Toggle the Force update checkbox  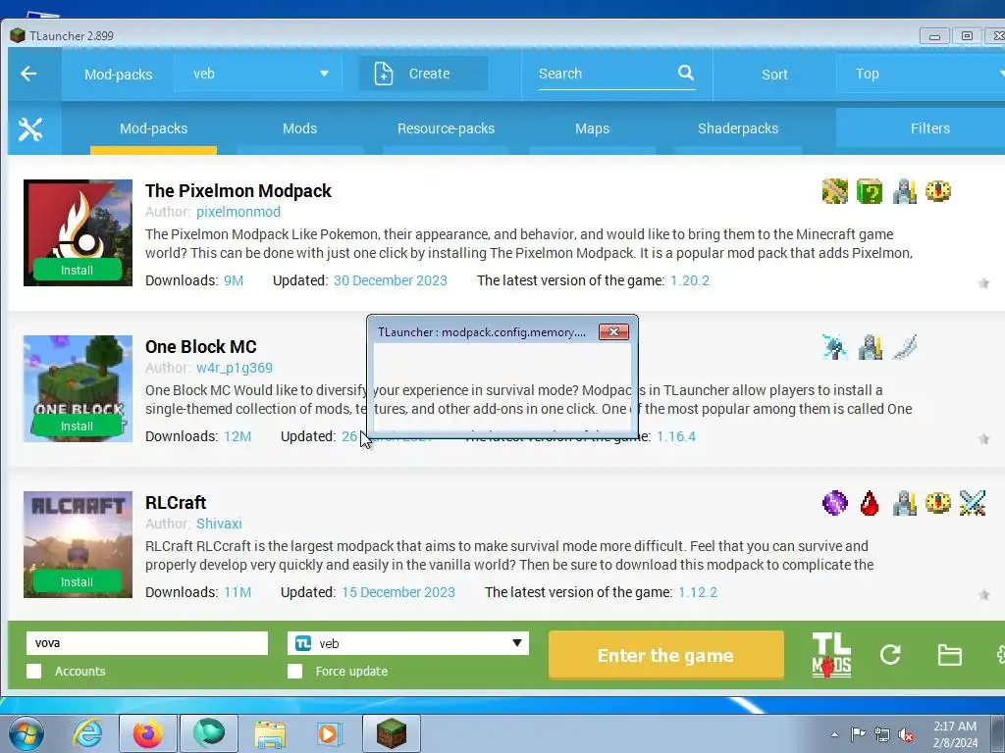point(294,671)
